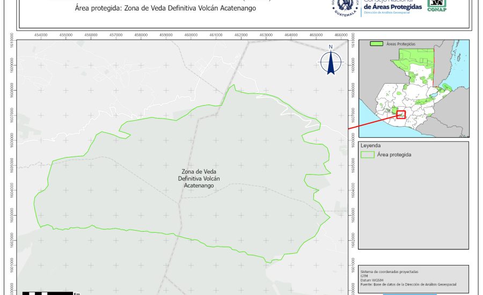
Task: Click the green Áreas Protegidas symbol in inset map
Action: point(377,44)
